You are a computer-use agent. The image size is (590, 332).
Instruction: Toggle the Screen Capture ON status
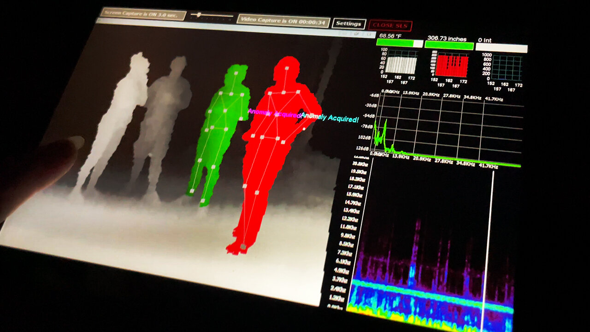(143, 14)
